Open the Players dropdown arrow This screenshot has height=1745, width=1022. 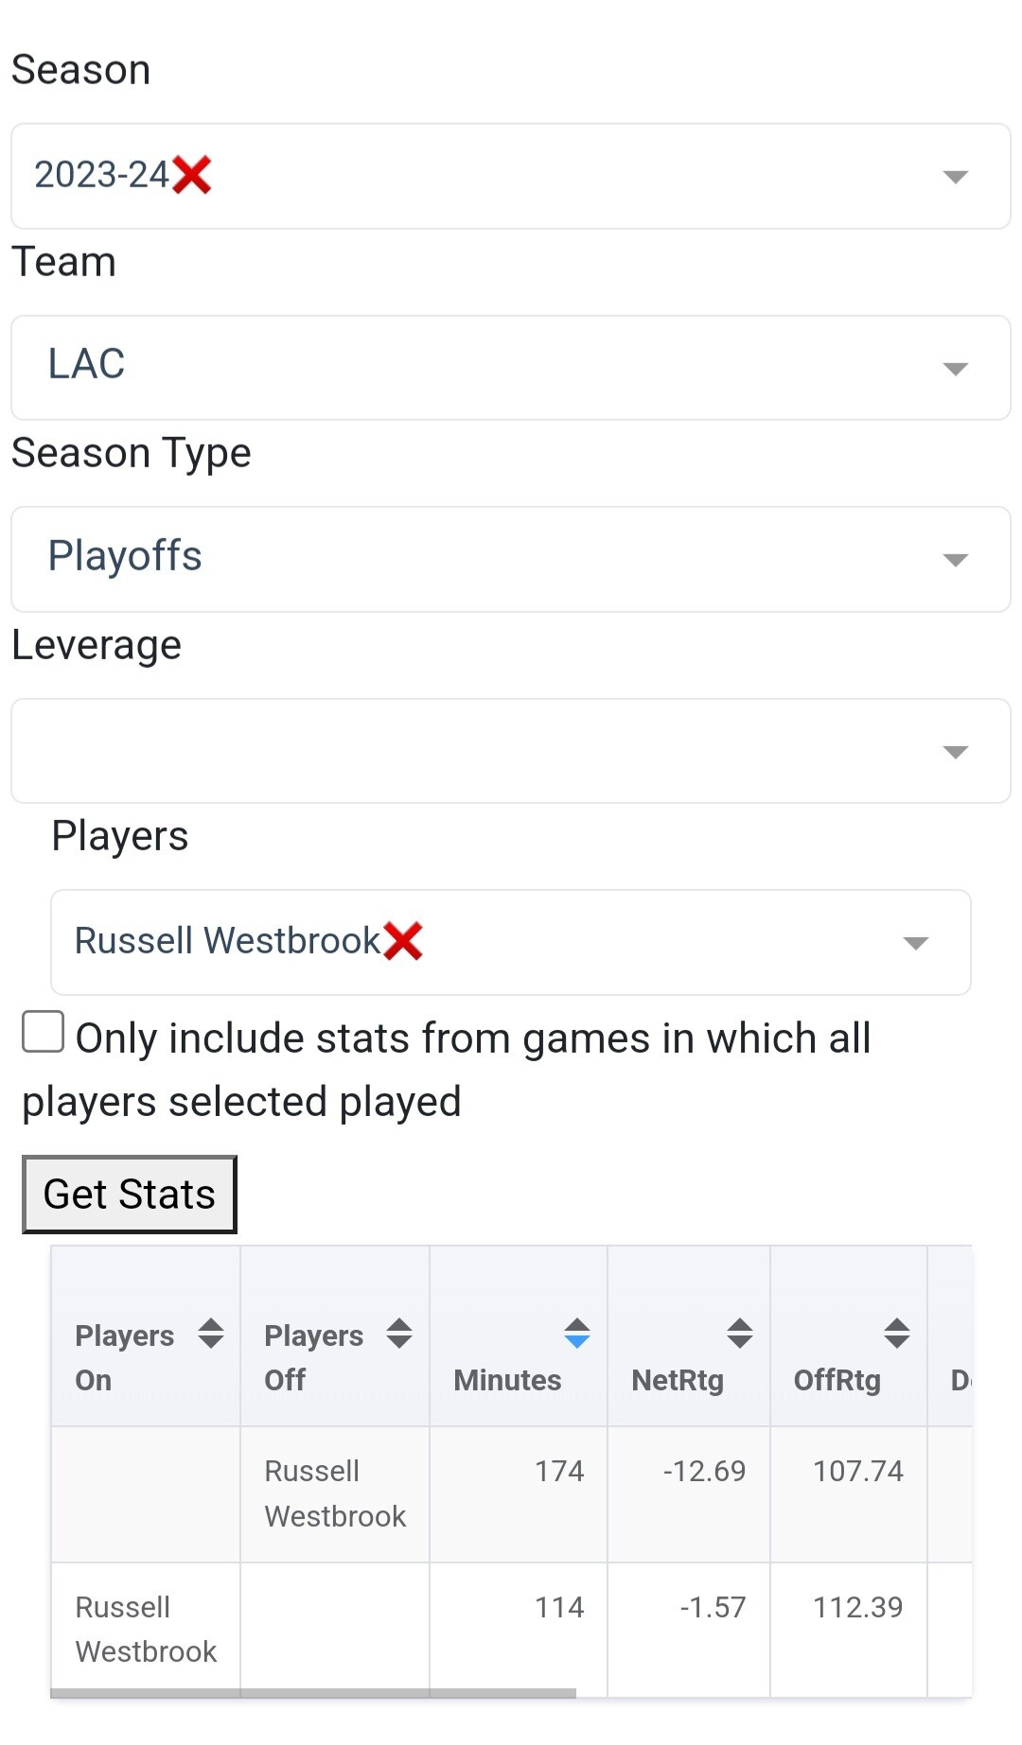915,943
